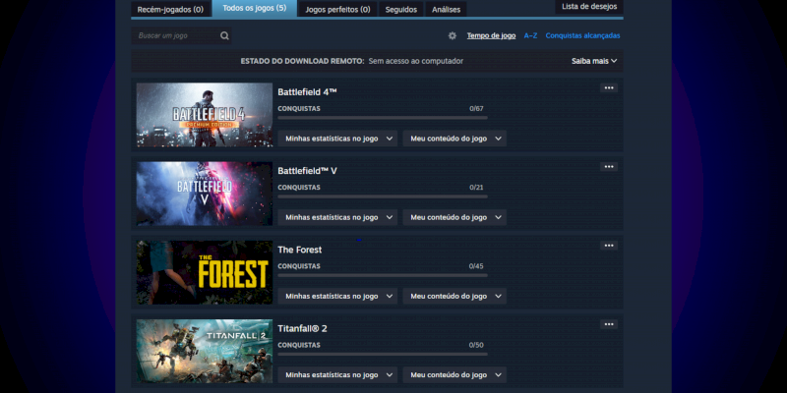Click Sem acesso ao computador status text

coord(415,61)
